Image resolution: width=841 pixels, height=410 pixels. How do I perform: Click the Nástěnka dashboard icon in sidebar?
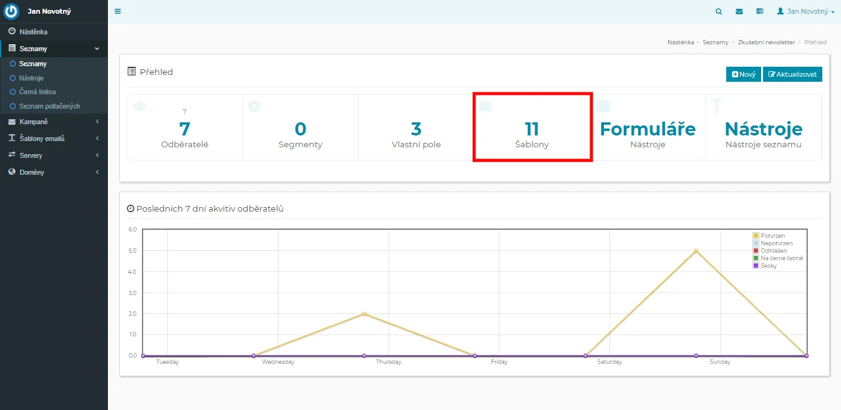(x=12, y=31)
